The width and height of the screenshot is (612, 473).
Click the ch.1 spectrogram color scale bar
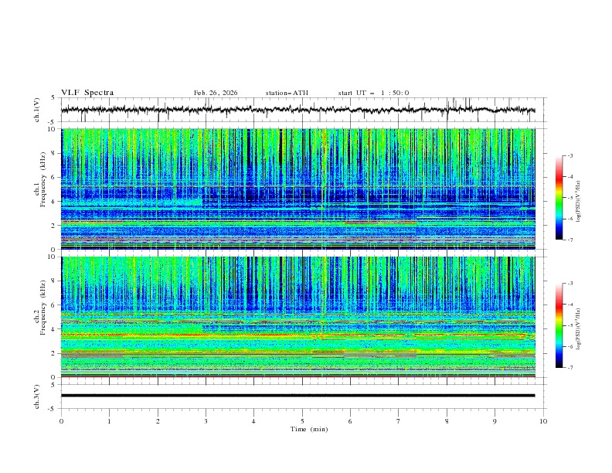559,198
